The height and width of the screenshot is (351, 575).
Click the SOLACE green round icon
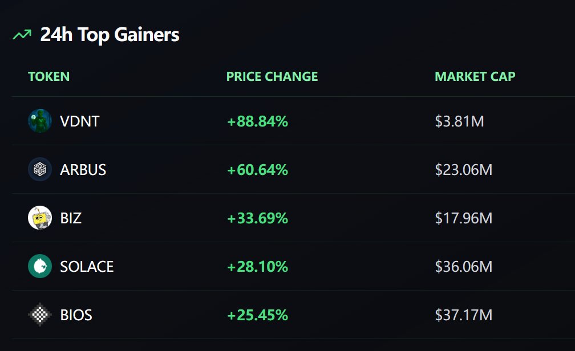click(39, 266)
